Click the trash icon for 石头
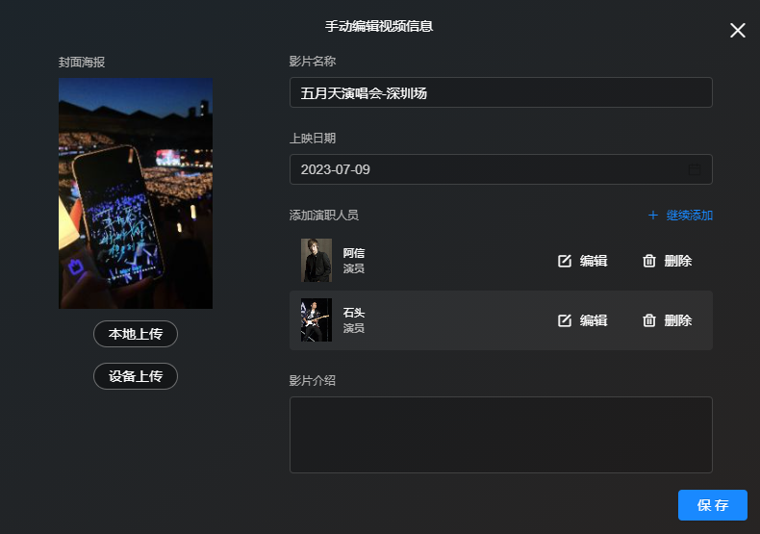760x534 pixels. 649,320
